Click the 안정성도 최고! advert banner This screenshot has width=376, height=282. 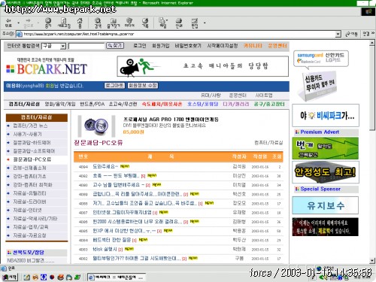[326, 172]
